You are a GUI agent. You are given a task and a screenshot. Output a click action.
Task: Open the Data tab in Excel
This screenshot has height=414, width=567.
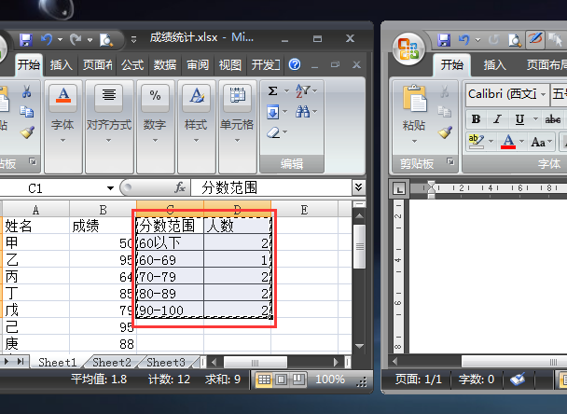[x=165, y=65]
